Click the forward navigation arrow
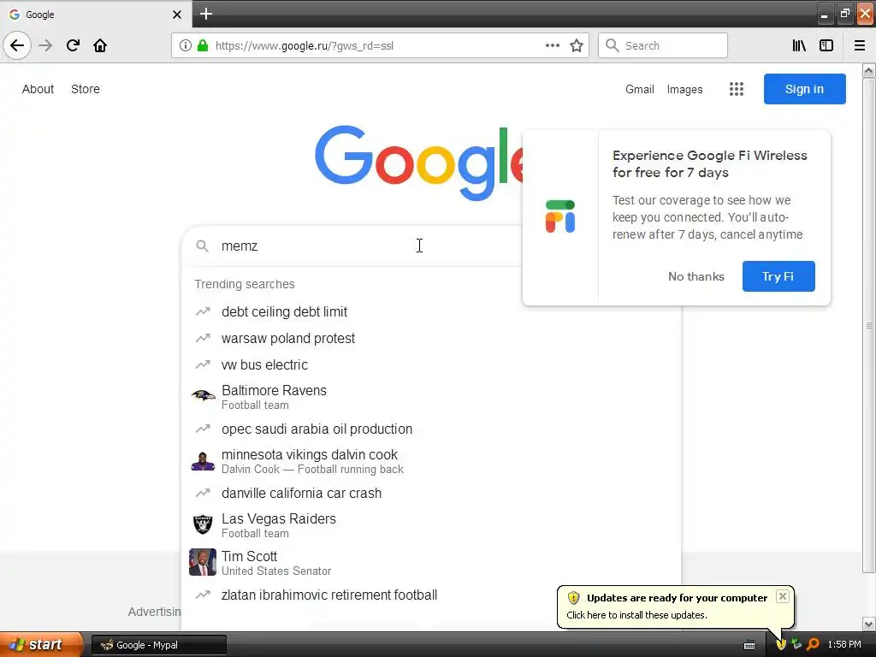 click(45, 45)
